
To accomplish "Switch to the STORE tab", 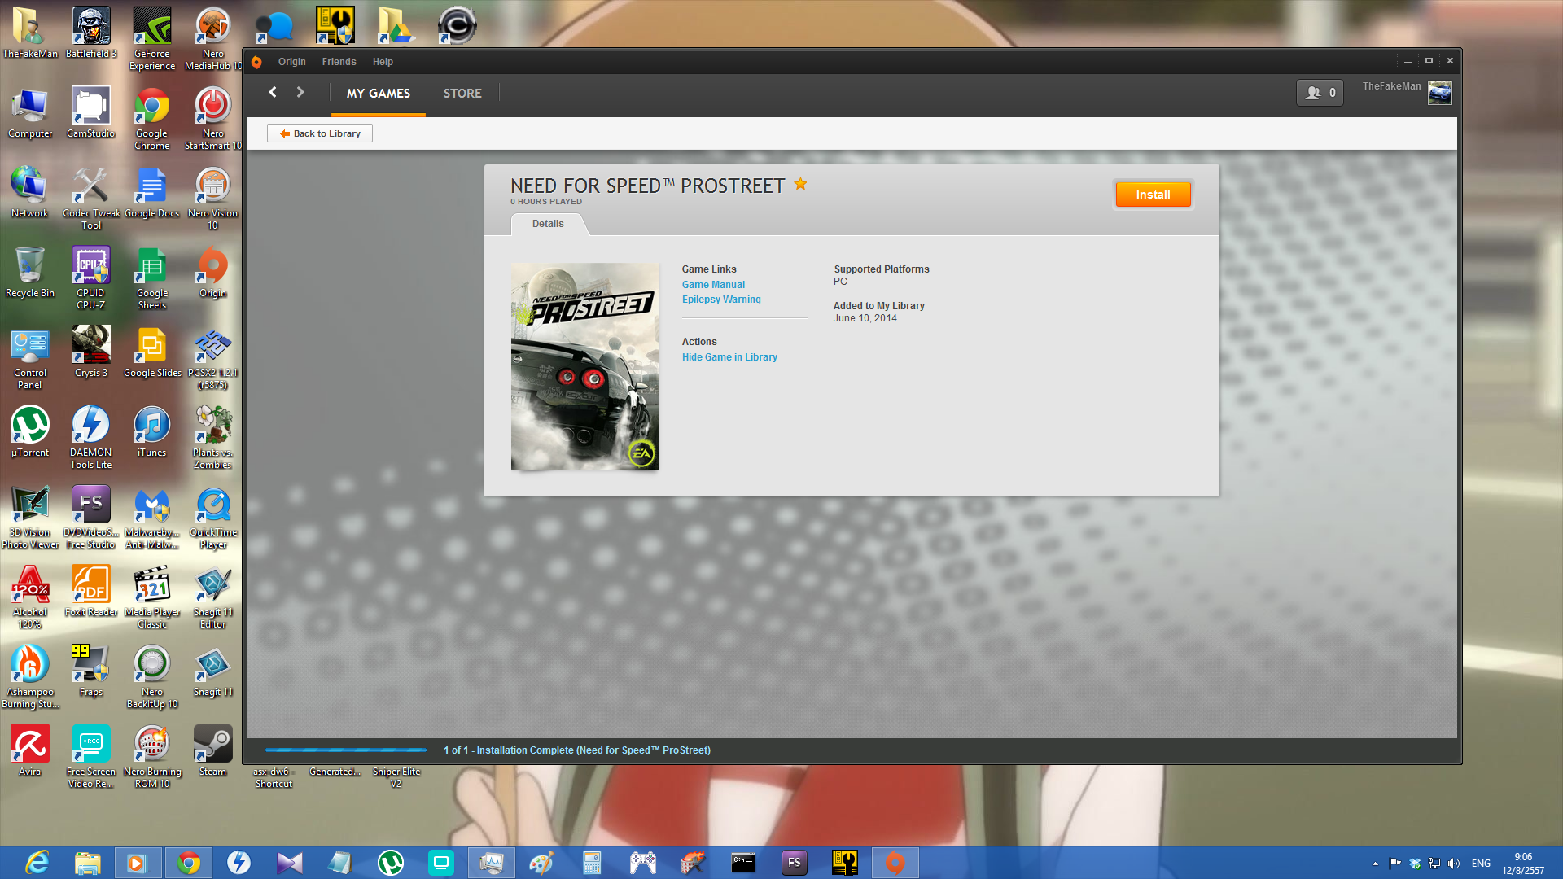I will pos(462,94).
